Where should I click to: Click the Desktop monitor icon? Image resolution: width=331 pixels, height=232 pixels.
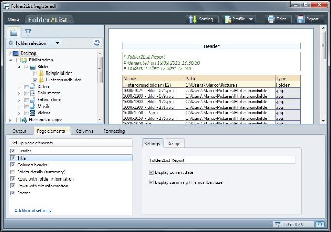tap(15, 54)
